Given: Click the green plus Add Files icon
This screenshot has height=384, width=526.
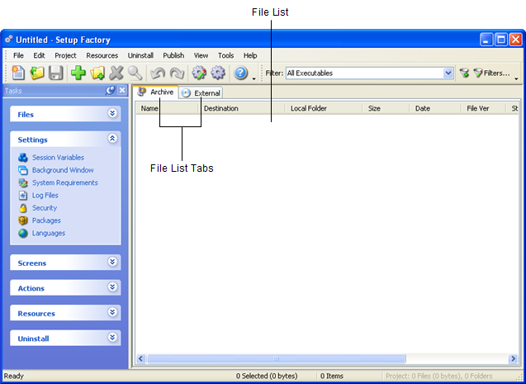Looking at the screenshot, I should (x=78, y=73).
